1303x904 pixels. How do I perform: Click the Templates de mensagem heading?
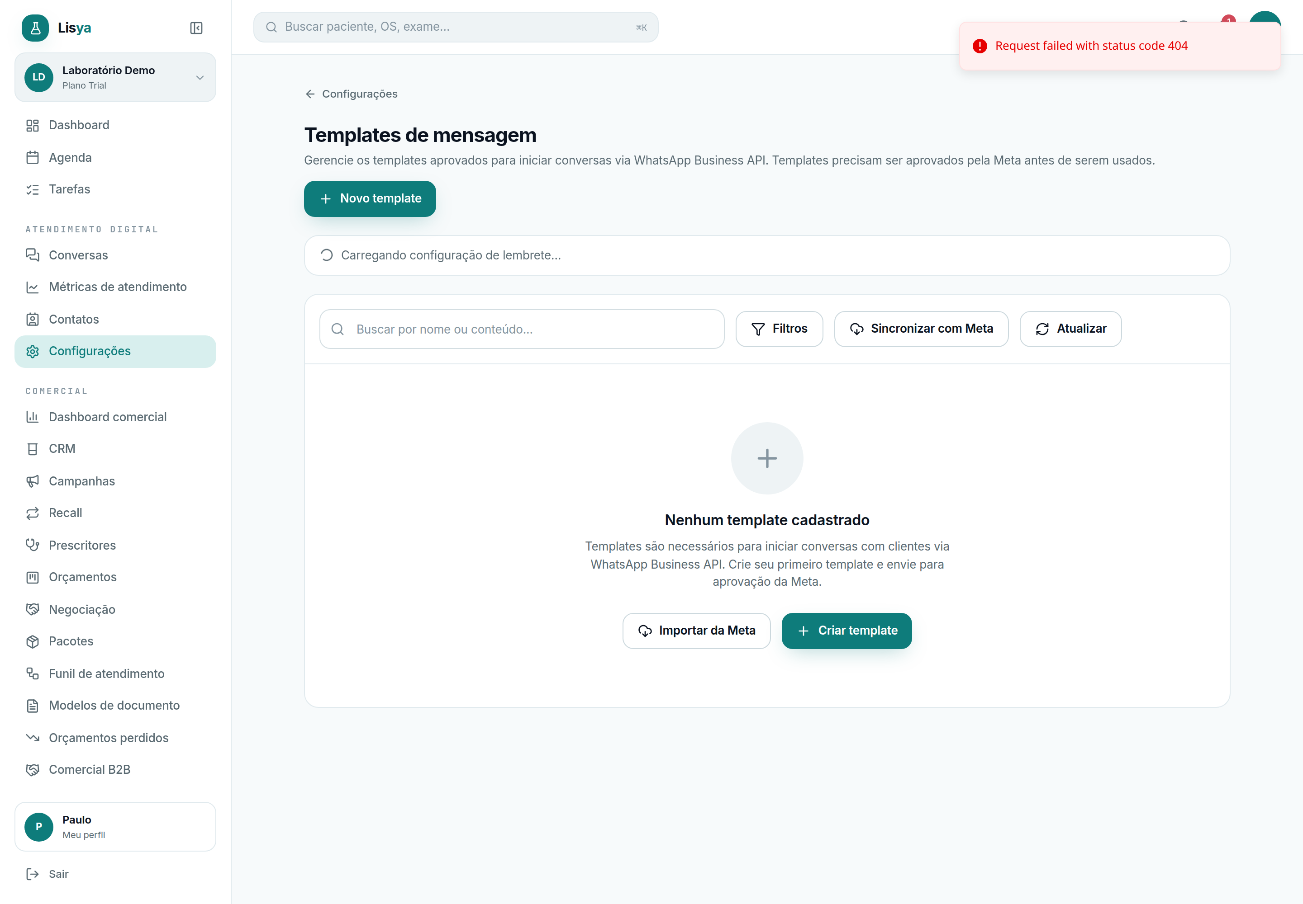420,135
